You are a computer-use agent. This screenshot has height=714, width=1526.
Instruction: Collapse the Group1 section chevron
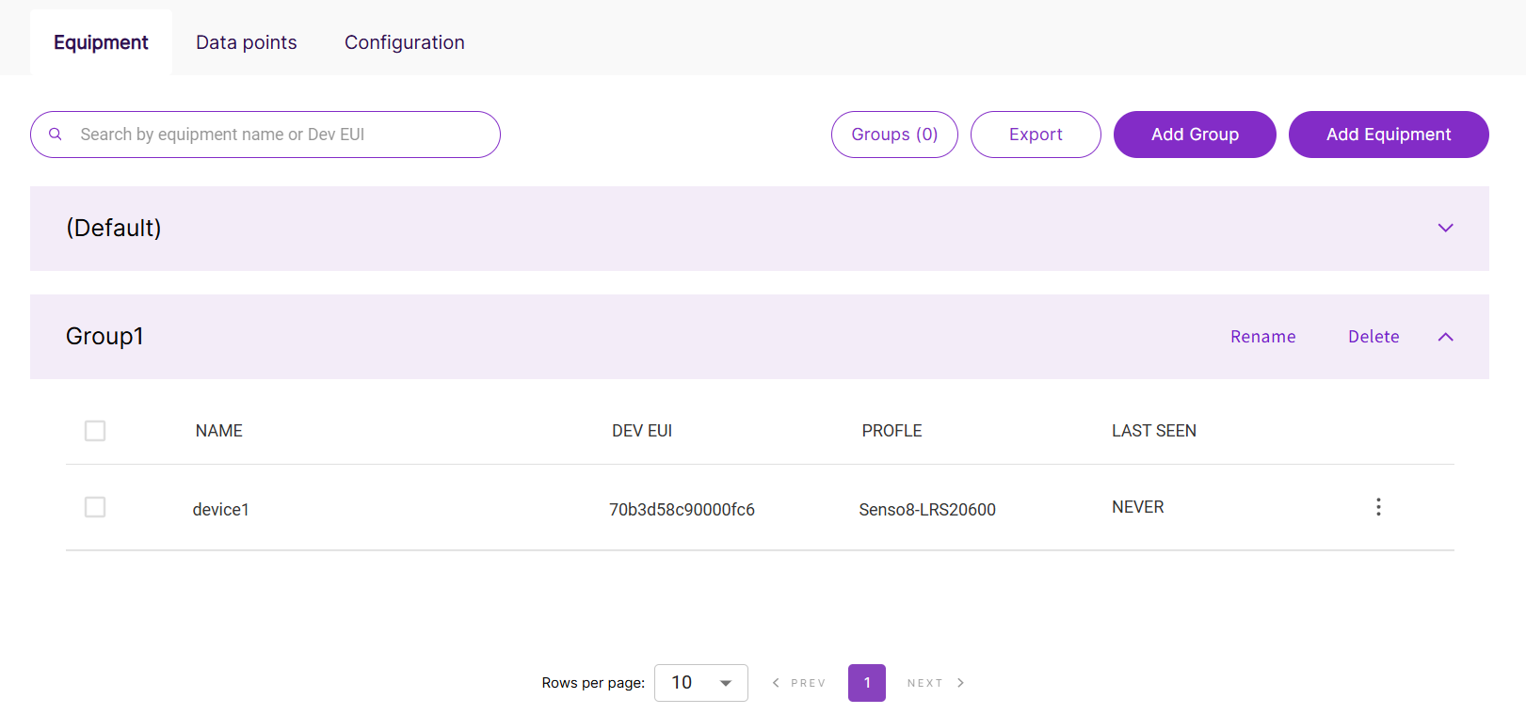1445,337
